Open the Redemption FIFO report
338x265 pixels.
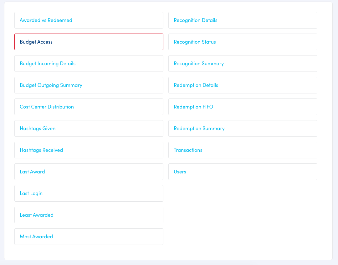[193, 107]
